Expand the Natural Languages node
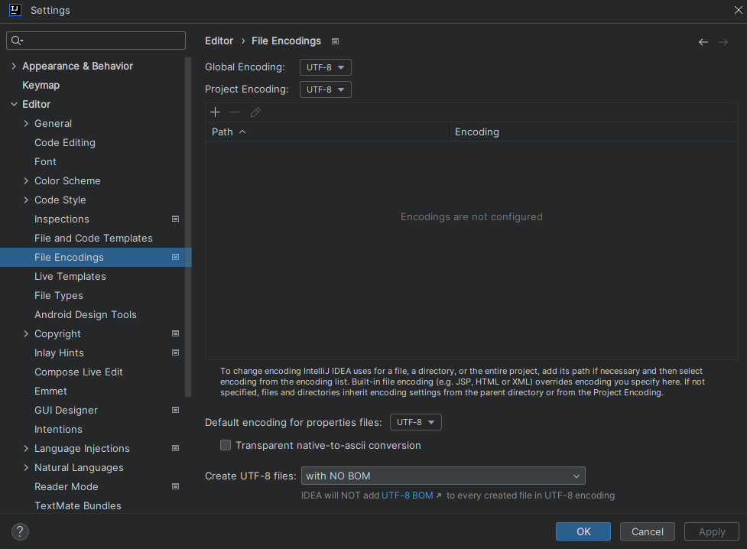747x549 pixels. click(x=26, y=467)
